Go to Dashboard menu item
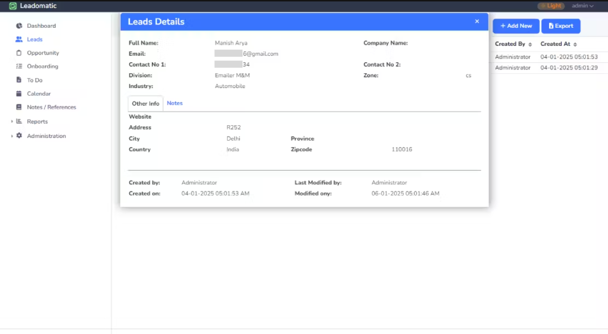This screenshot has height=334, width=608. pyautogui.click(x=41, y=26)
